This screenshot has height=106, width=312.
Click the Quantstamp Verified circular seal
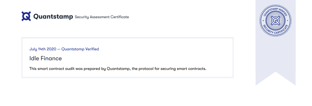[x=275, y=21]
